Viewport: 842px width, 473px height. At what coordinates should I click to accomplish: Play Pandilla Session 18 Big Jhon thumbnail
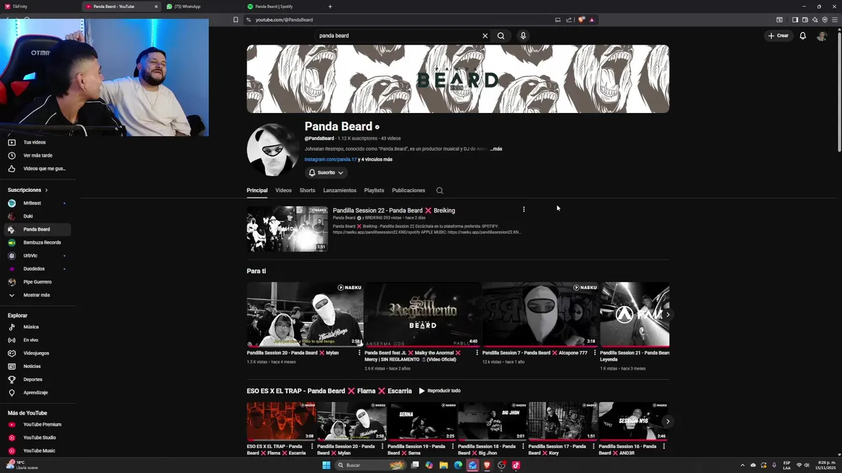(x=492, y=421)
